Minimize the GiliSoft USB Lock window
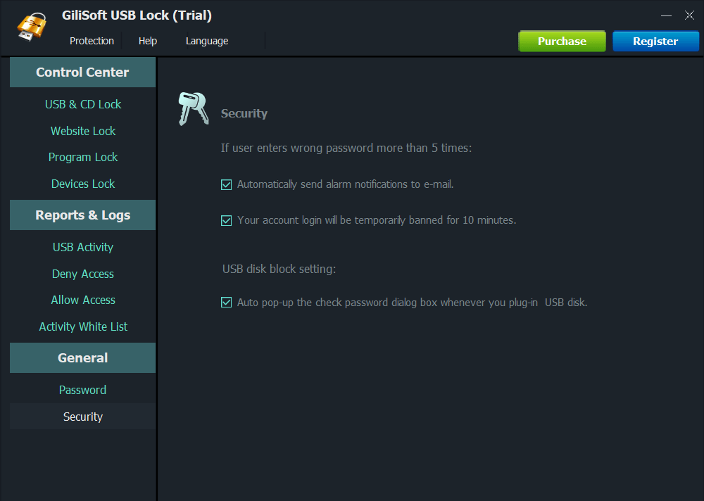704x501 pixels. point(666,15)
